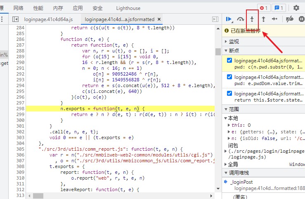Disable the return this.$store.state breakpoint checkbox
Viewport: 305px width, 199px height.
229,93
